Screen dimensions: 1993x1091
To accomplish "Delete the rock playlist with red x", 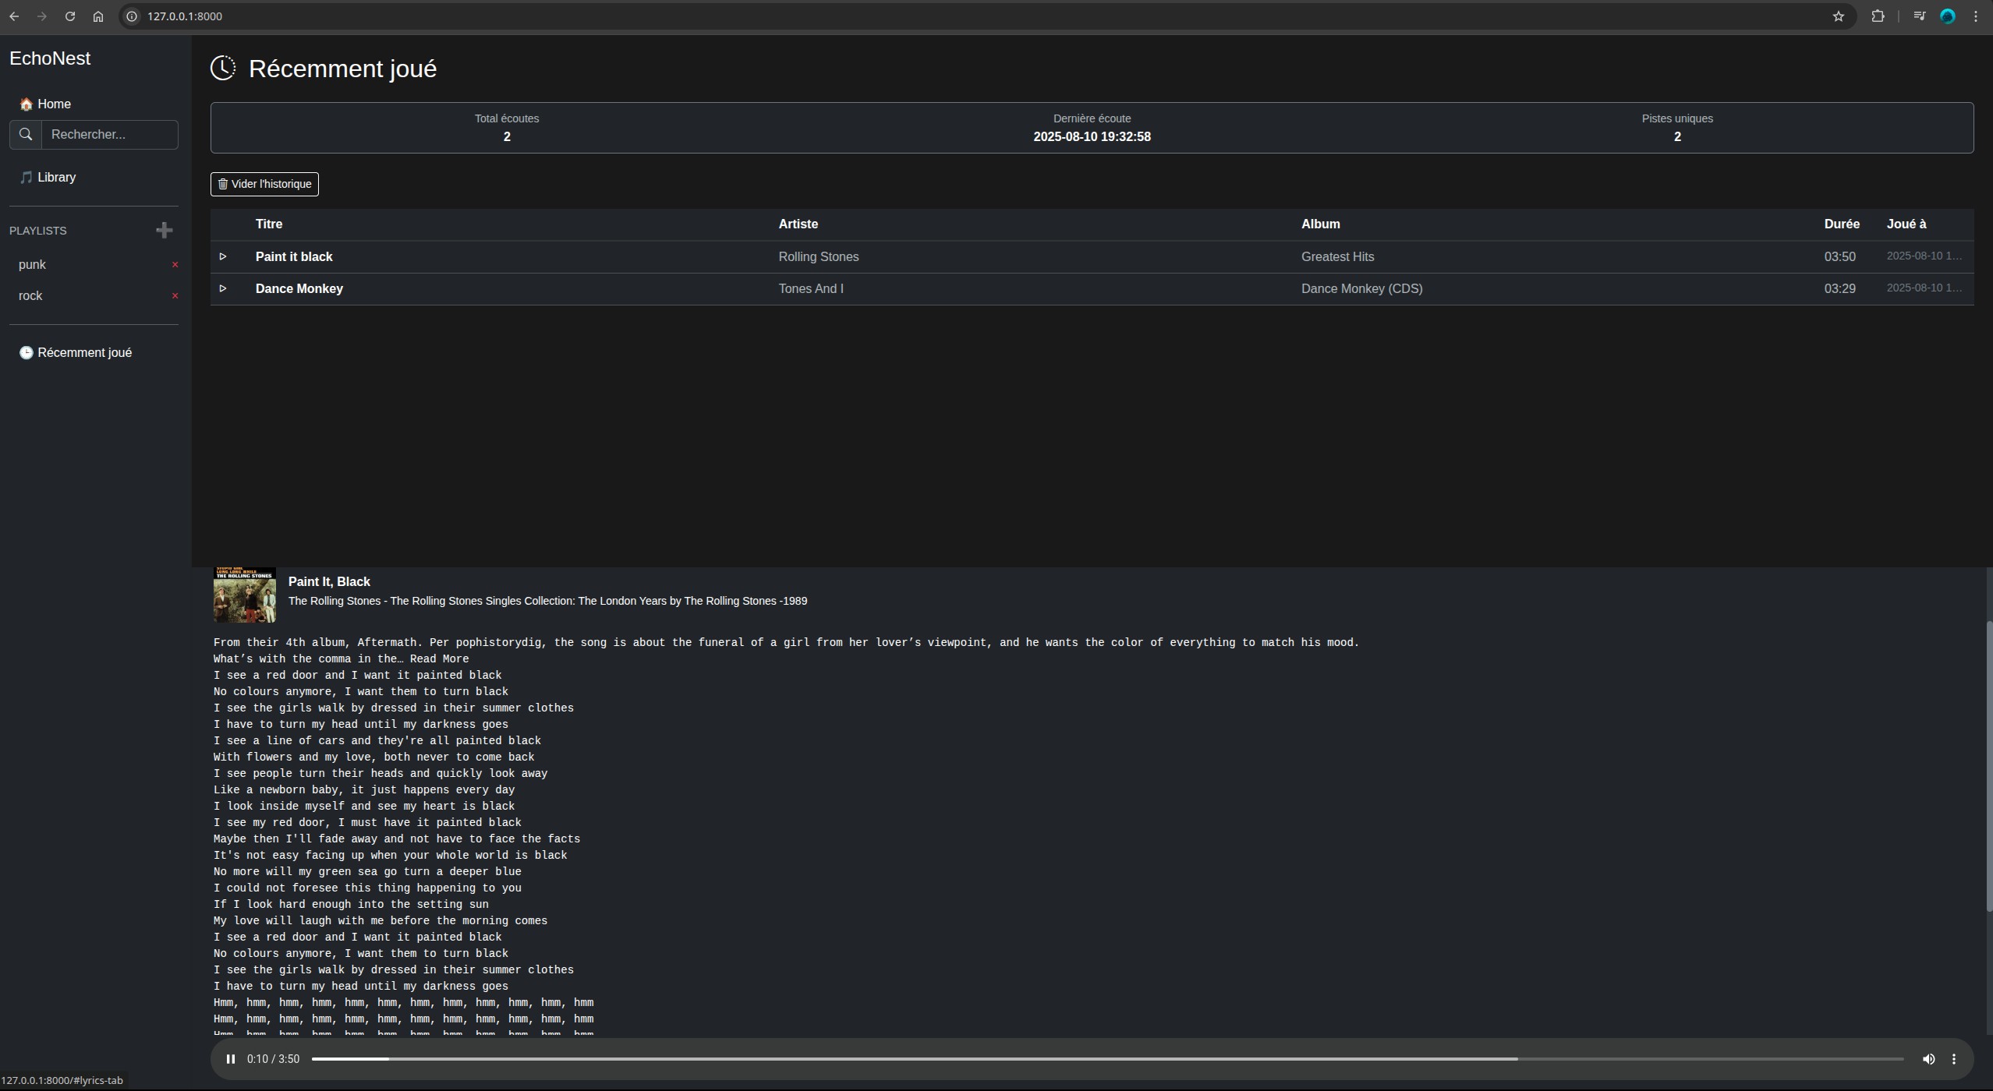I will click(175, 296).
